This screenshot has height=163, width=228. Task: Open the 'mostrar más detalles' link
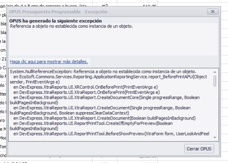[49, 62]
